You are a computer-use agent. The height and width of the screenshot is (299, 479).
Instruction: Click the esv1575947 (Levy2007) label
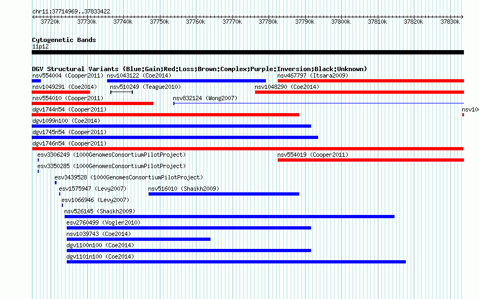93,189
